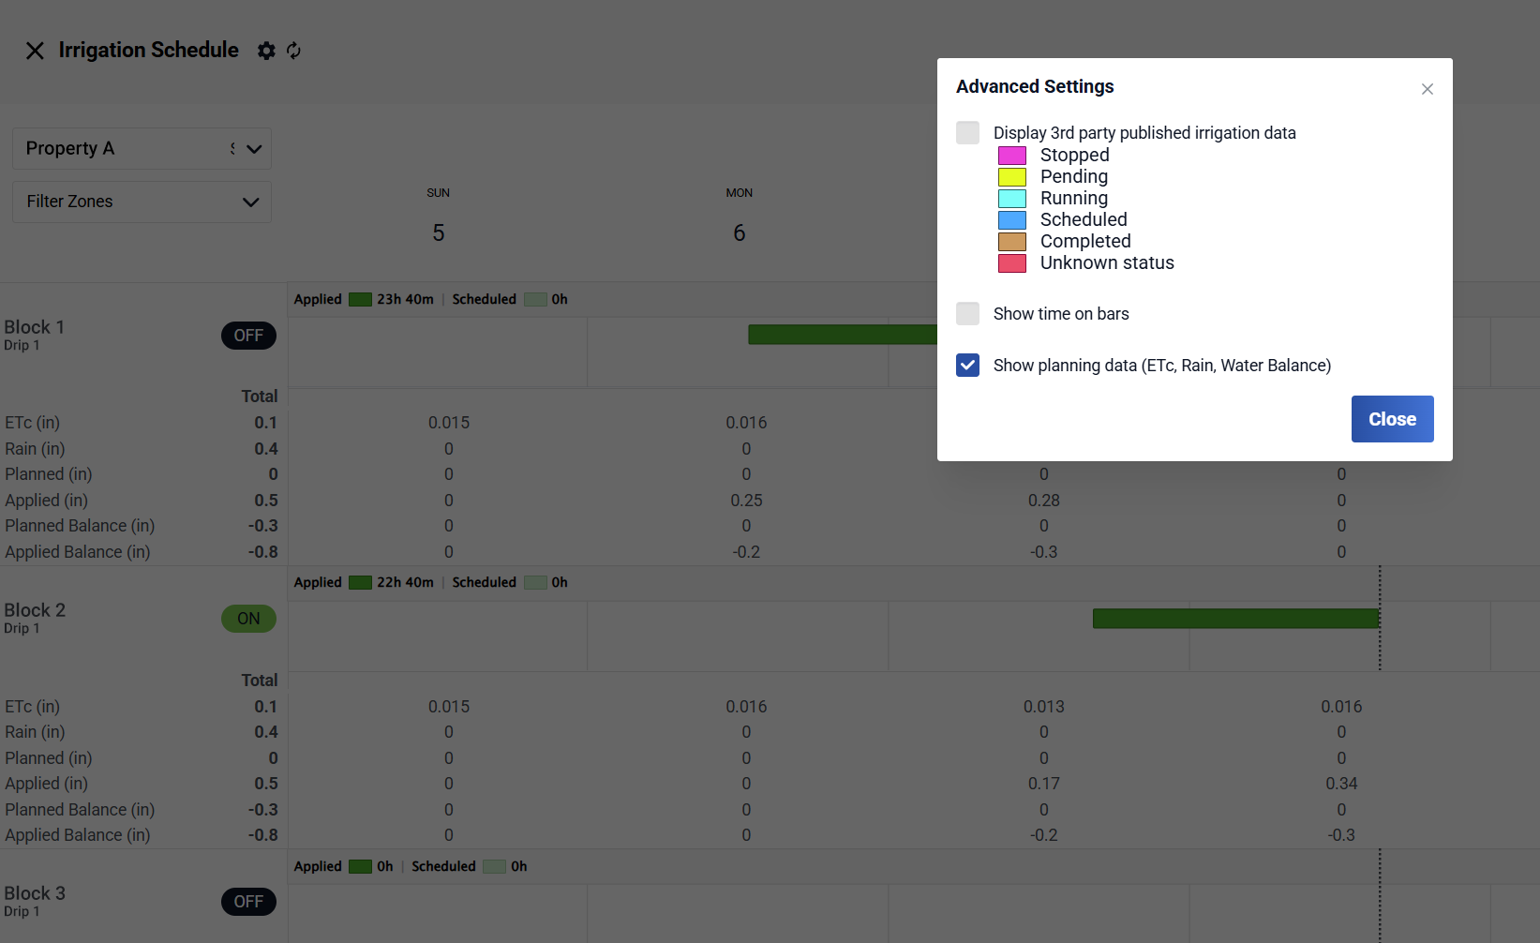The height and width of the screenshot is (943, 1540).
Task: Click the Block 1 label
Action: (x=34, y=327)
